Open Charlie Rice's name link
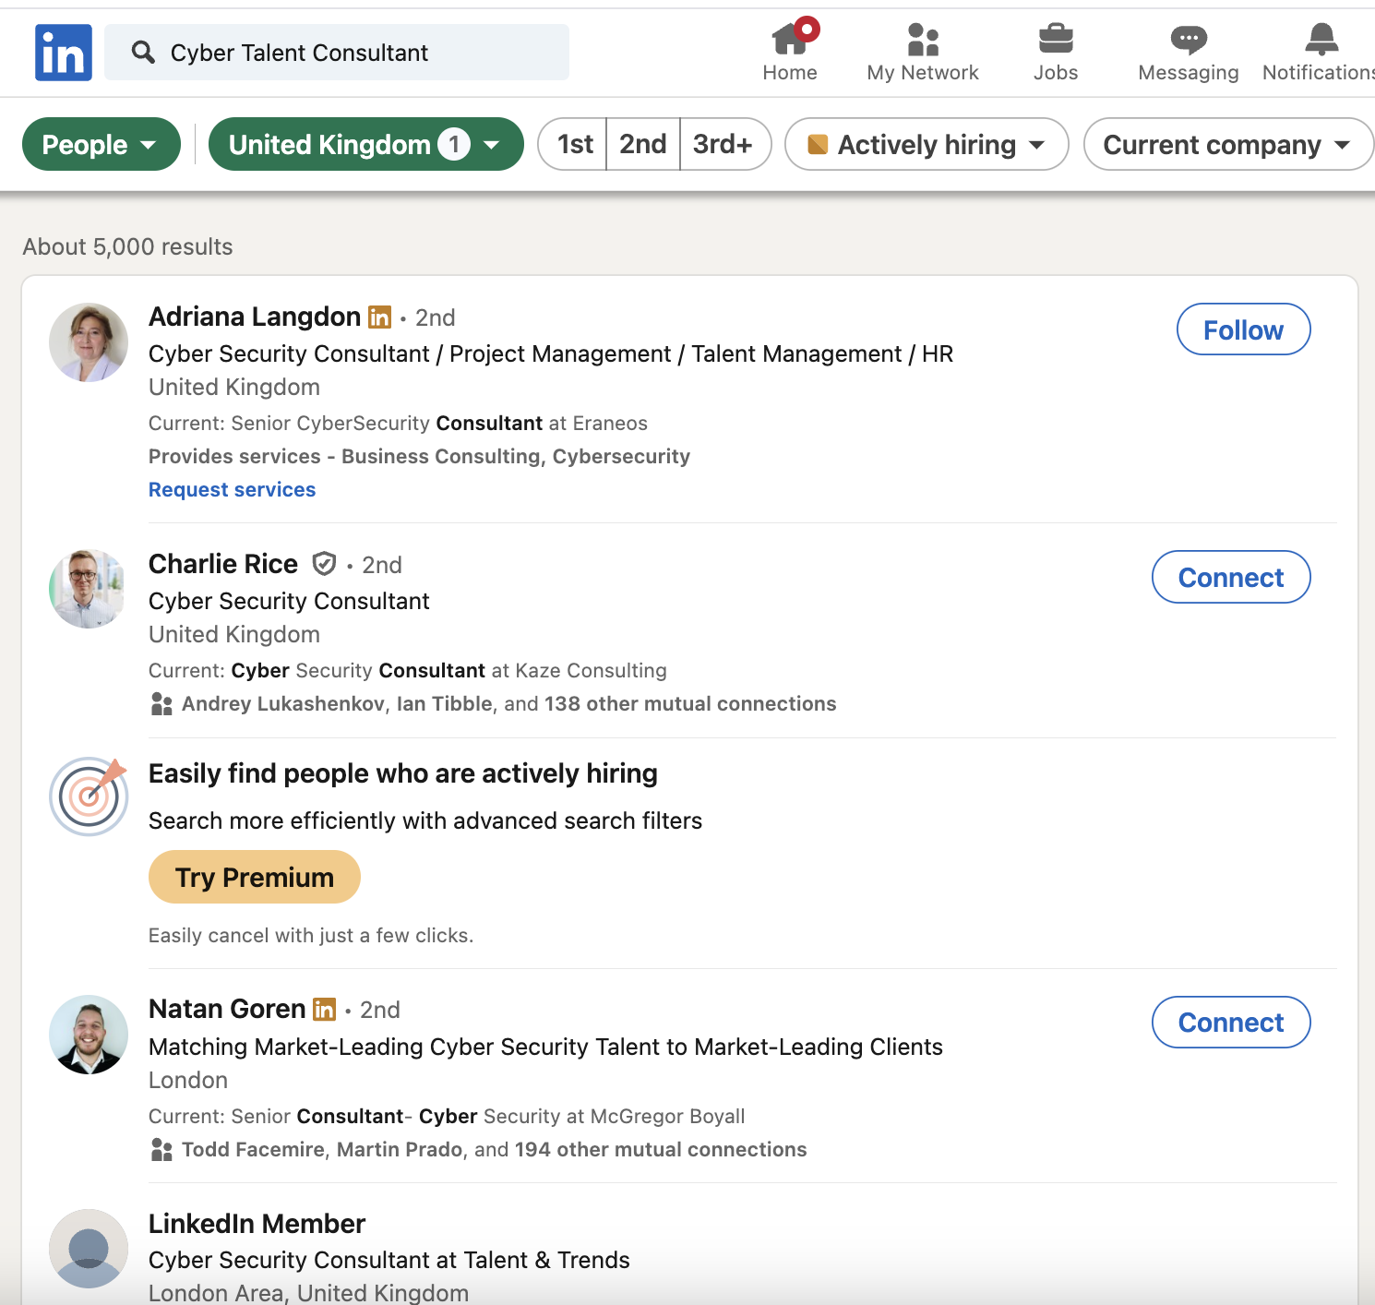Screen dimensions: 1375x1305 click(223, 564)
